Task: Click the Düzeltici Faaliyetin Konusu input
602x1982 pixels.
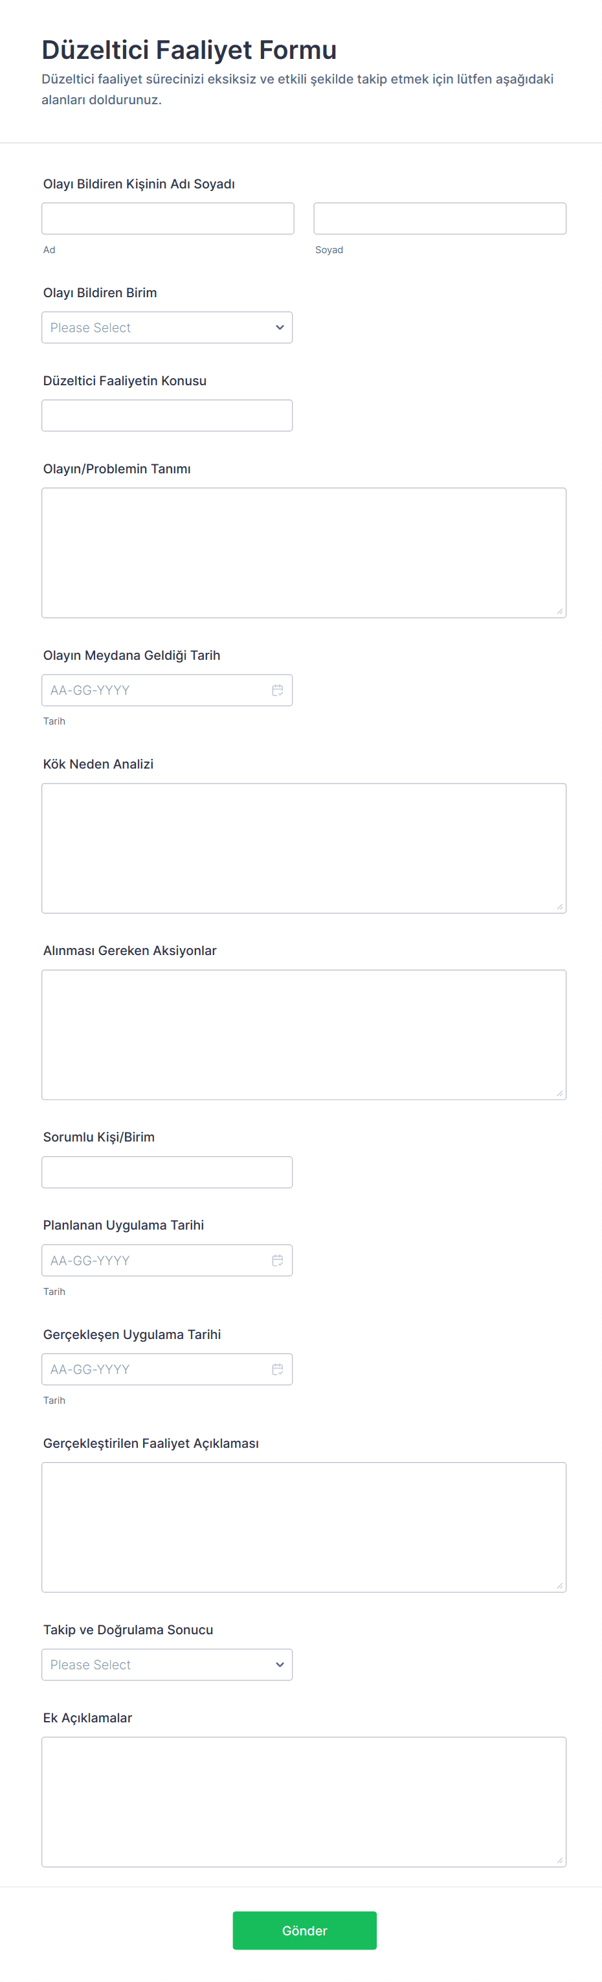Action: pyautogui.click(x=167, y=416)
